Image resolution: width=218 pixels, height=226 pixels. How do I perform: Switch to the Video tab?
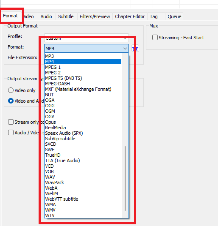30,16
